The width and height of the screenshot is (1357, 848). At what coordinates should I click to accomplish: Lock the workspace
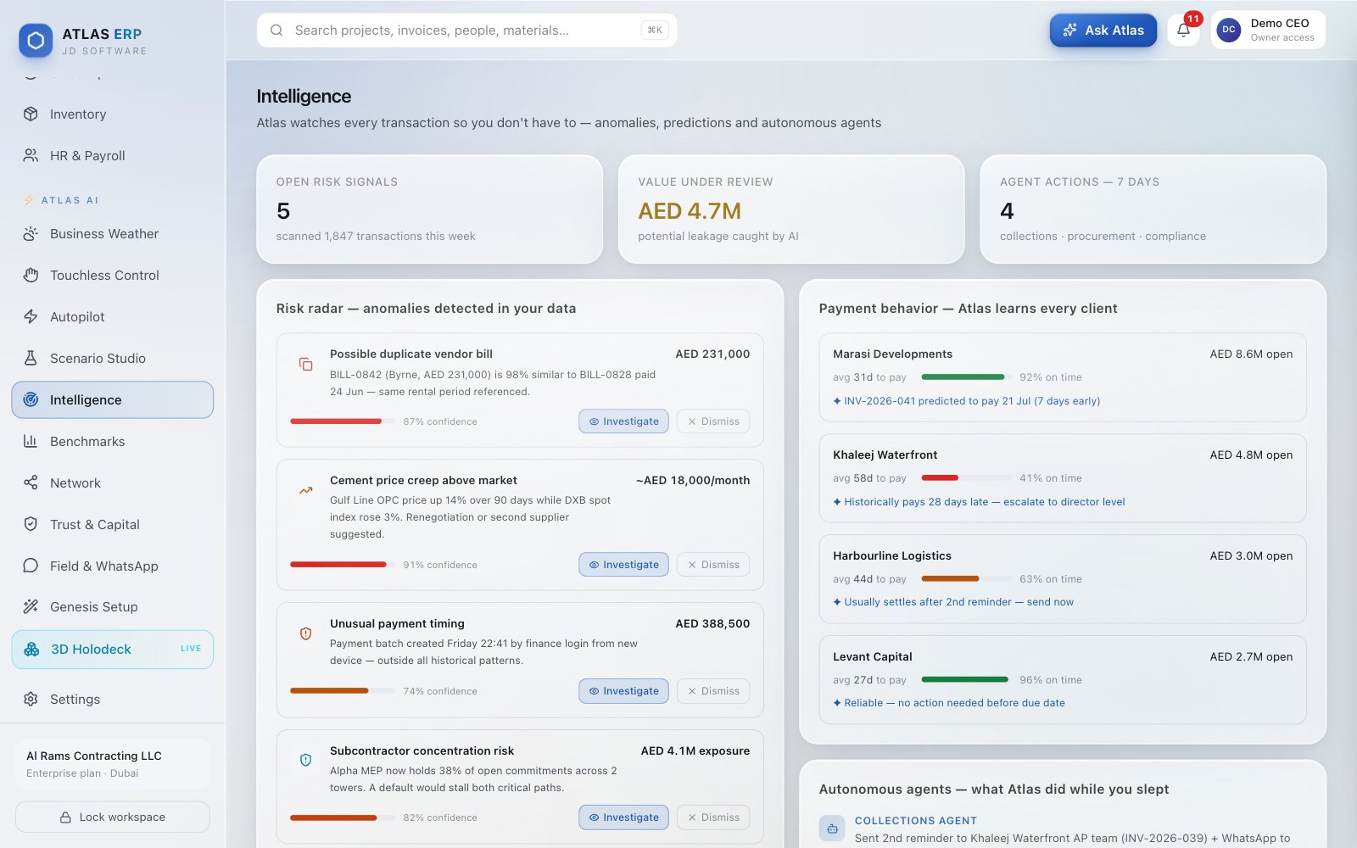point(113,817)
